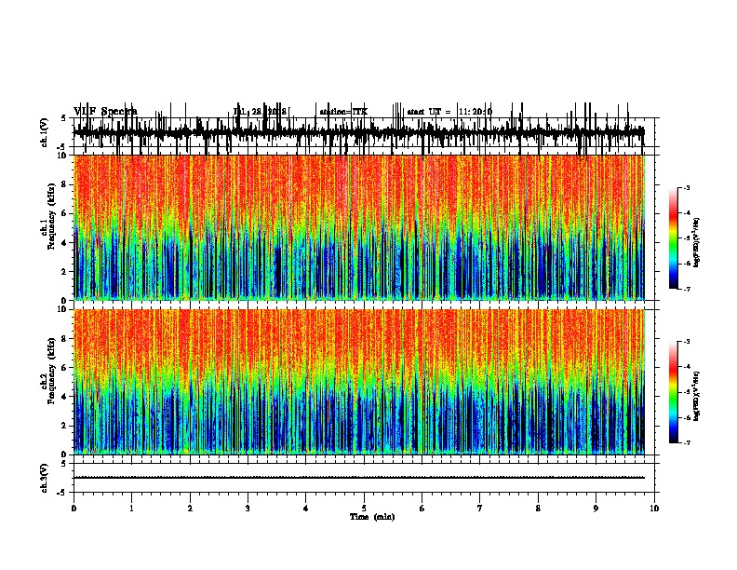Click the 'start UT =' header text
The image size is (737, 570).
click(x=429, y=112)
